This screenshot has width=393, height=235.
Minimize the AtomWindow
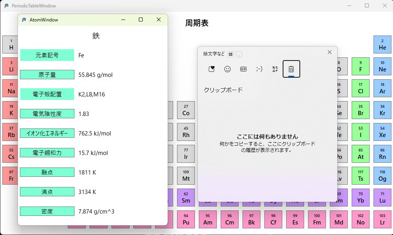[123, 20]
